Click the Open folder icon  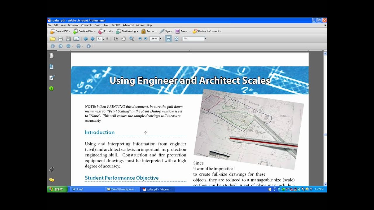pyautogui.click(x=53, y=39)
